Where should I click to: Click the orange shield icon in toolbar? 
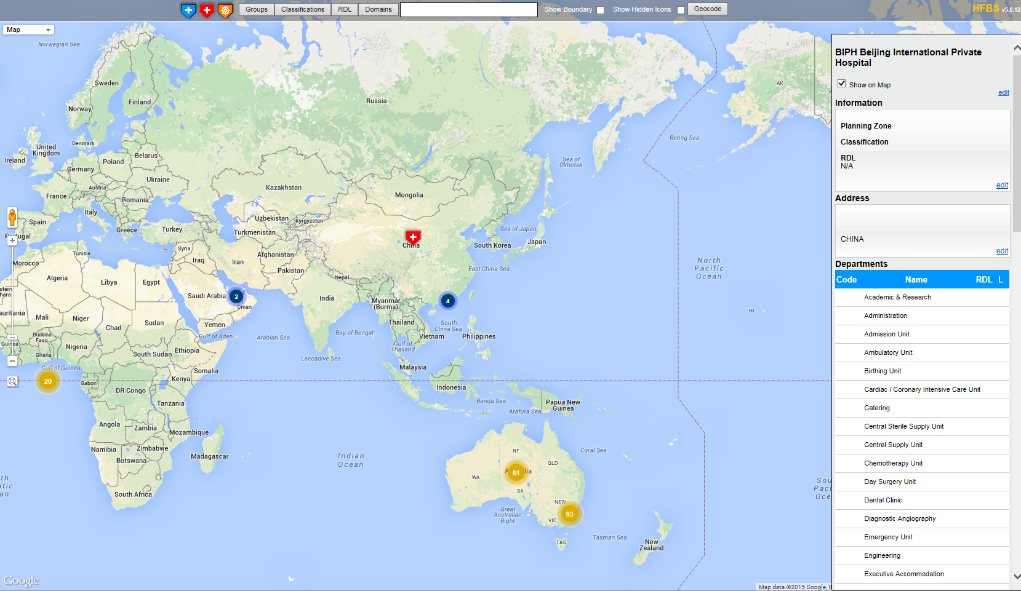[x=225, y=10]
